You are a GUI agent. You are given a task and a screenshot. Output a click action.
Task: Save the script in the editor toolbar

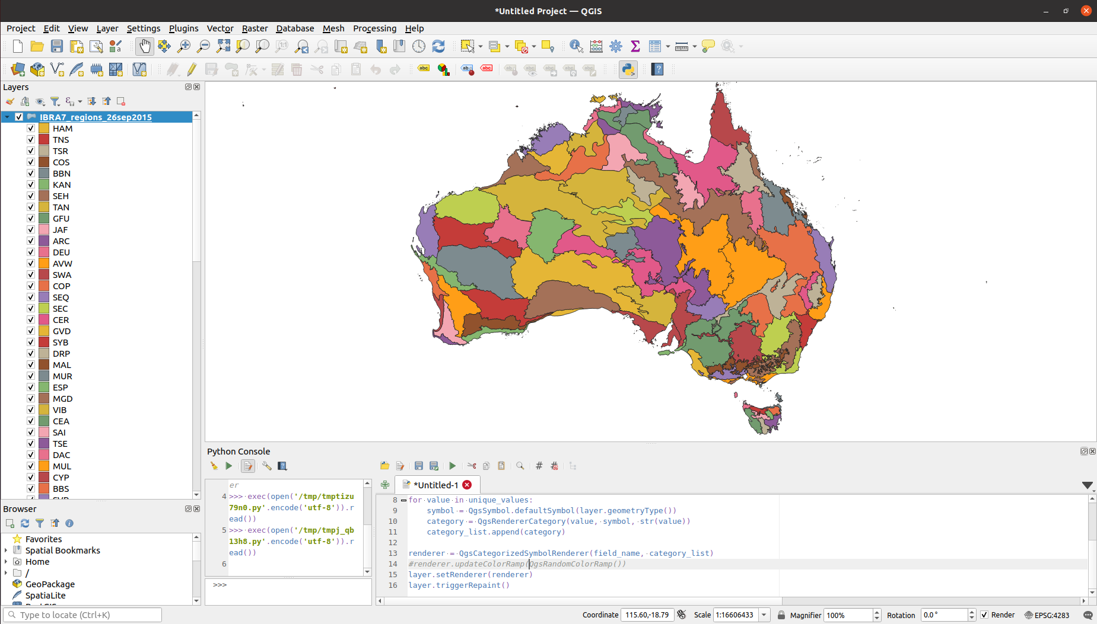point(419,466)
